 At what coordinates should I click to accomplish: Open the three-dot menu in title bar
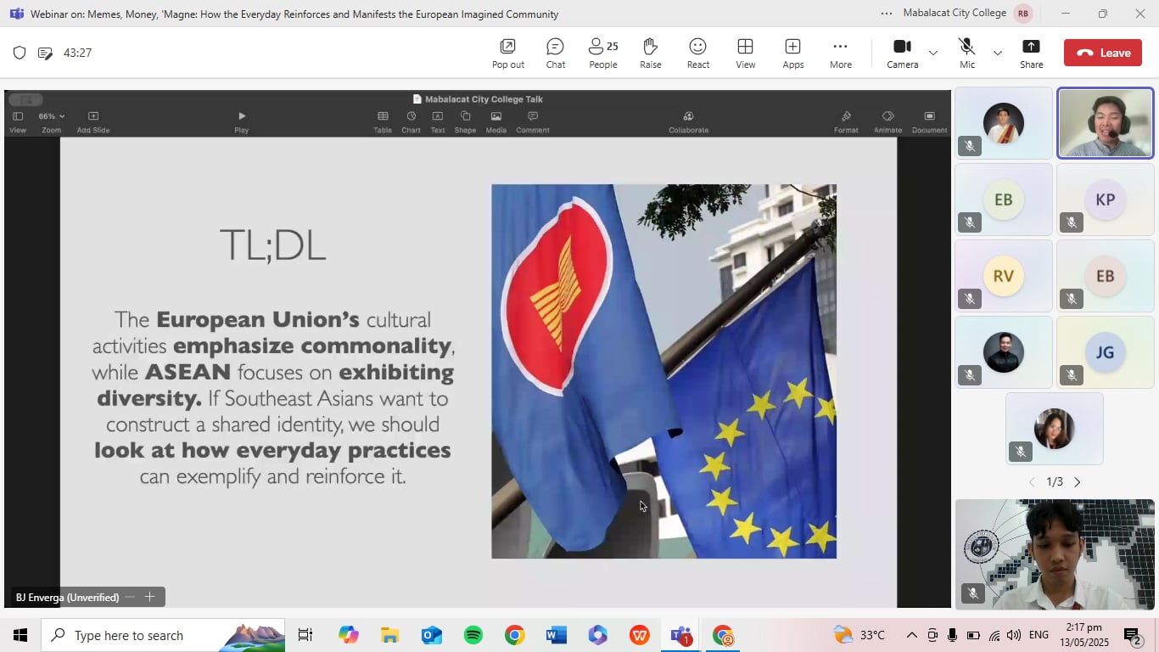click(887, 14)
